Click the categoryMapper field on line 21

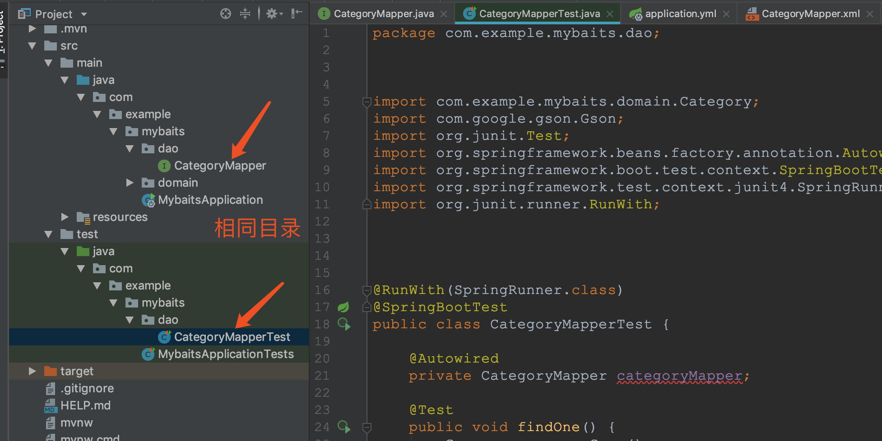679,376
